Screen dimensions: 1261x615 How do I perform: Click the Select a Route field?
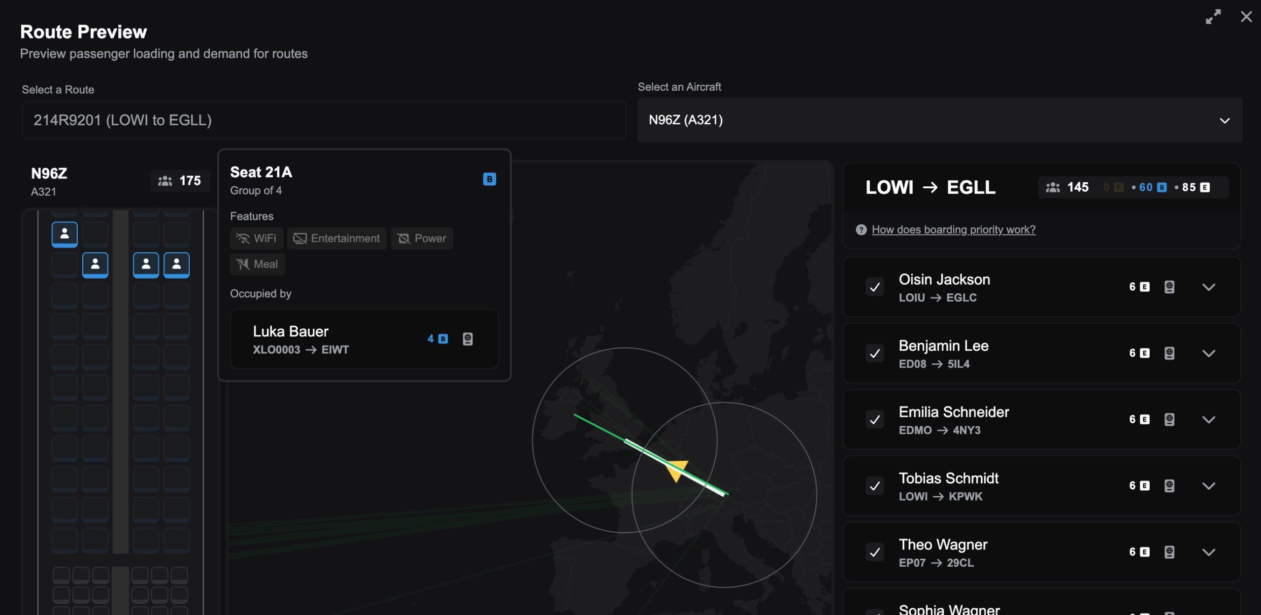click(324, 120)
